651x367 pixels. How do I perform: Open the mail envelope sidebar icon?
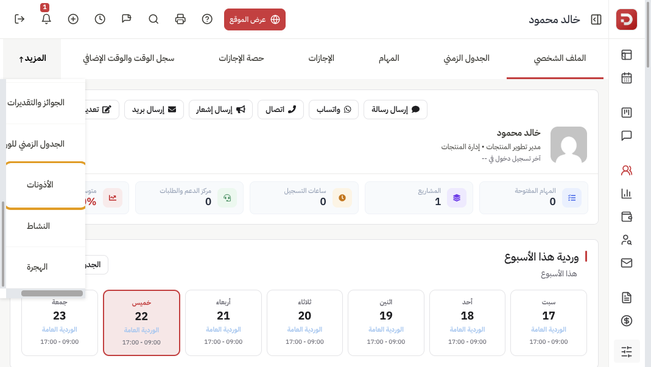pyautogui.click(x=627, y=263)
